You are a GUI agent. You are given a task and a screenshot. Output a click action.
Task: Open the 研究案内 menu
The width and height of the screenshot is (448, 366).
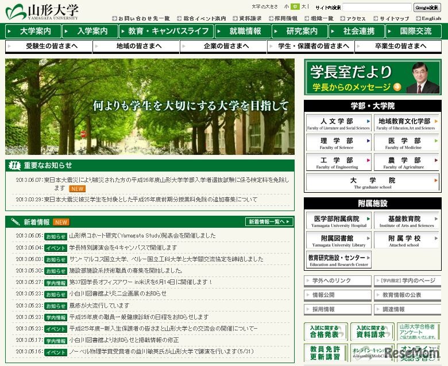click(x=299, y=31)
